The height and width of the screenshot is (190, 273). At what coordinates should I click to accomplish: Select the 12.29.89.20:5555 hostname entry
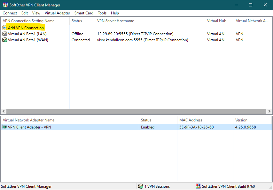pos(135,34)
